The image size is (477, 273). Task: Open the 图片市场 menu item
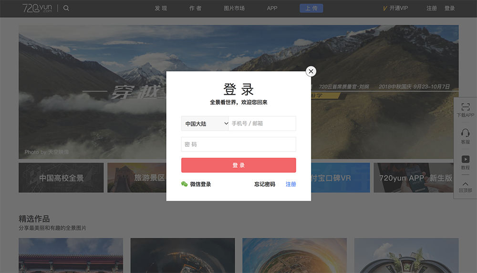234,8
